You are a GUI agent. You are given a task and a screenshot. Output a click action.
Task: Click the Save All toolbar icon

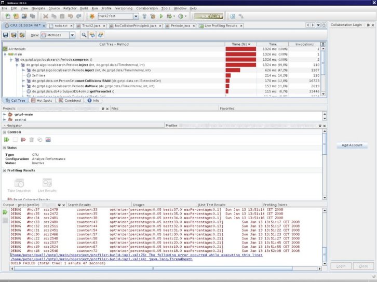pyautogui.click(x=31, y=16)
